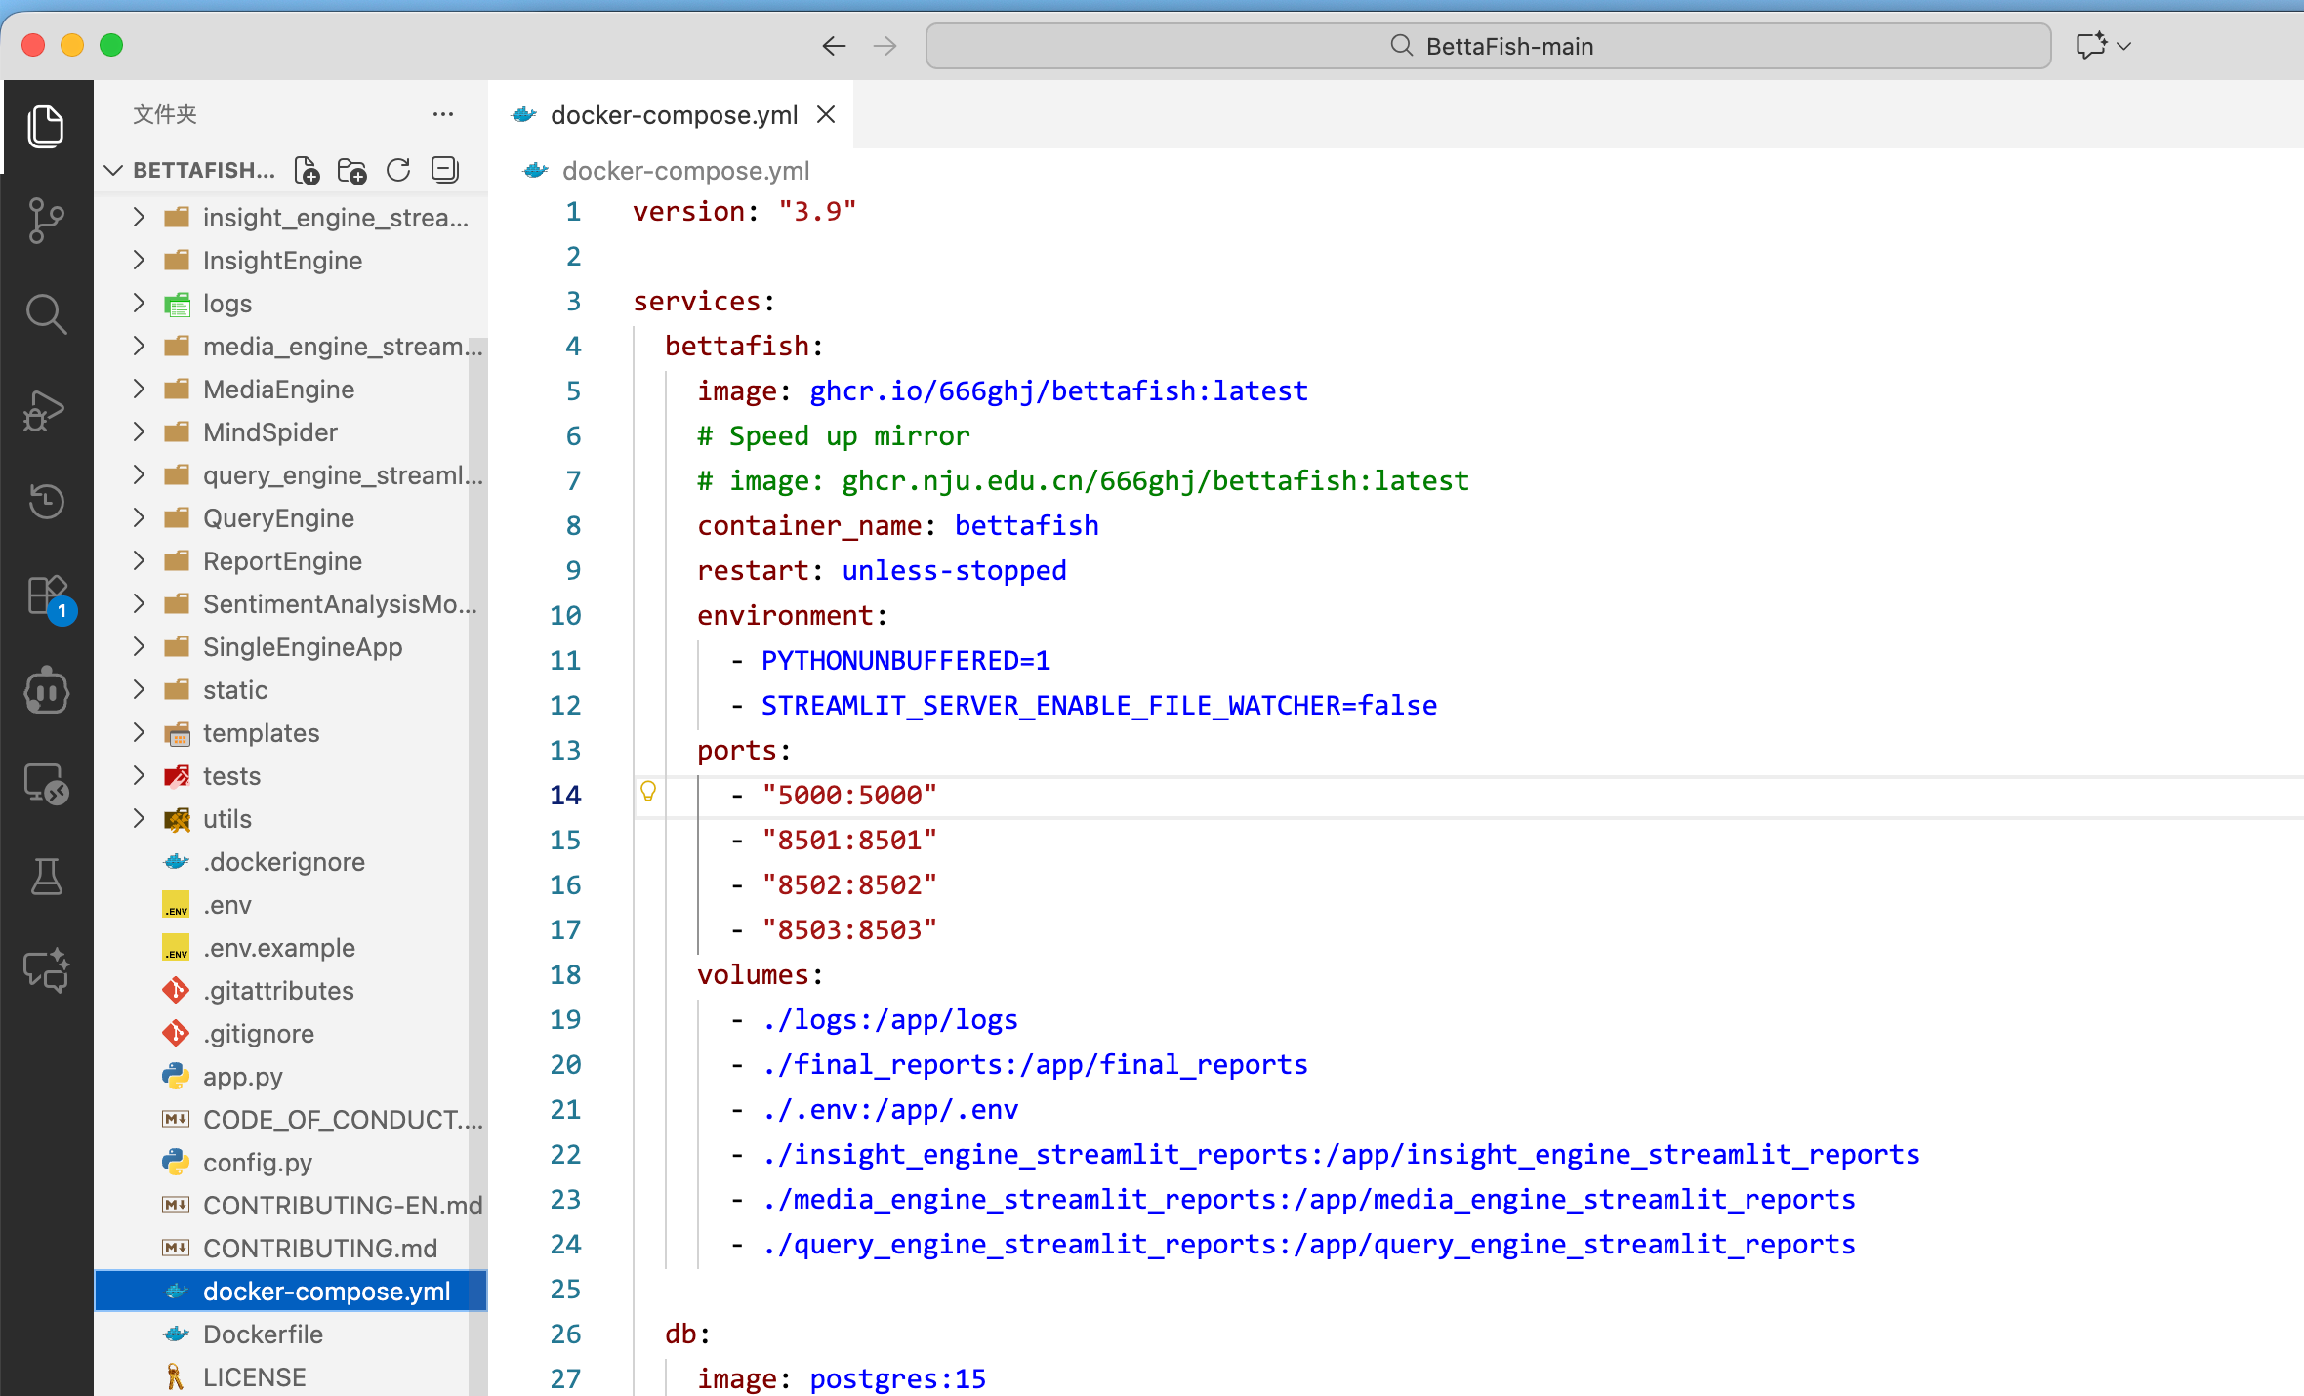Open the Search view in activity bar
This screenshot has width=2304, height=1396.
(x=46, y=314)
